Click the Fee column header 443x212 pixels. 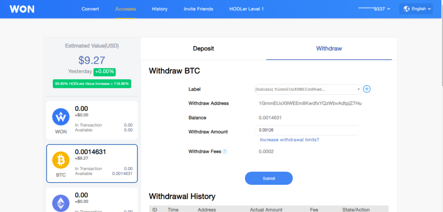(x=314, y=209)
